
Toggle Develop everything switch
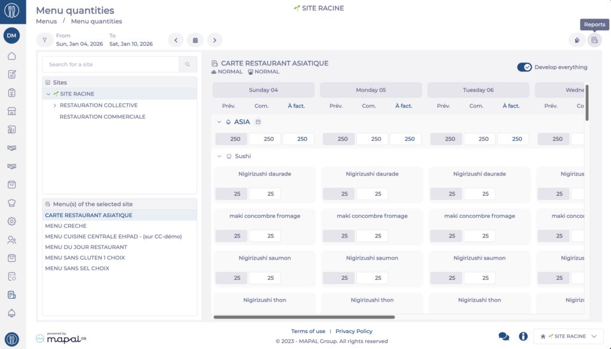coord(524,67)
